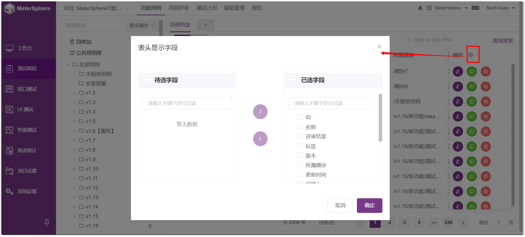
Task: Check the 已选字段 select-all checkbox
Action: coord(293,80)
